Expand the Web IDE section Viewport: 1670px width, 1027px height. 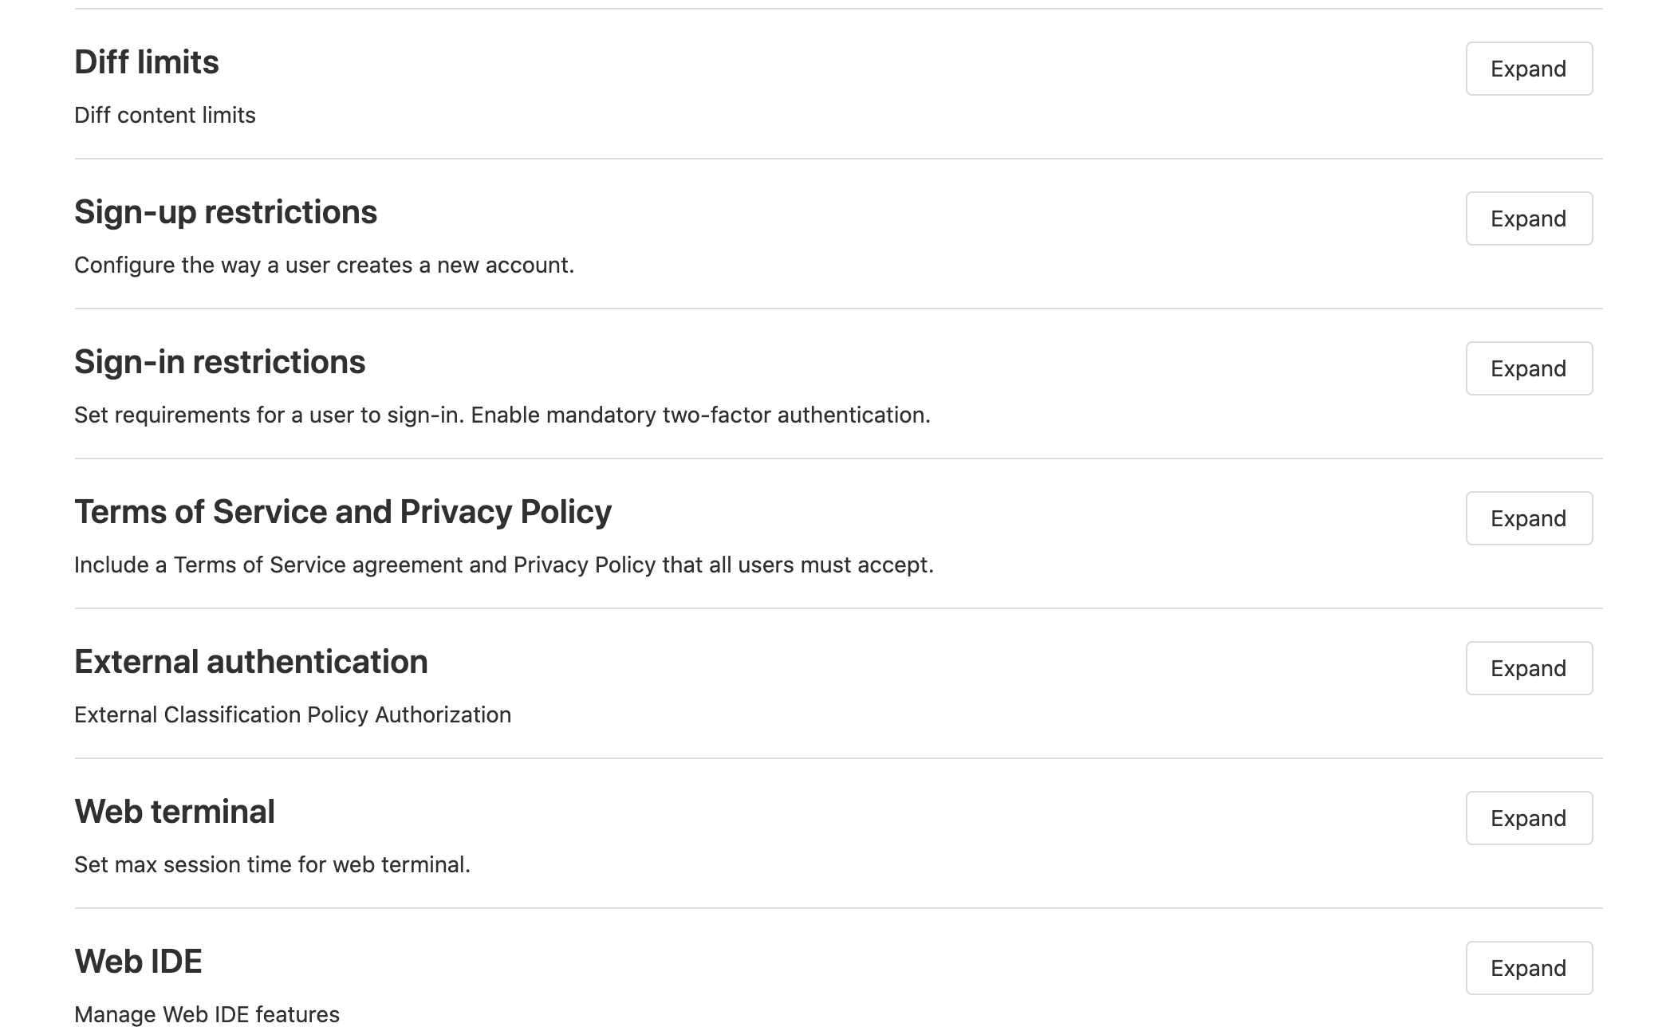(1528, 968)
